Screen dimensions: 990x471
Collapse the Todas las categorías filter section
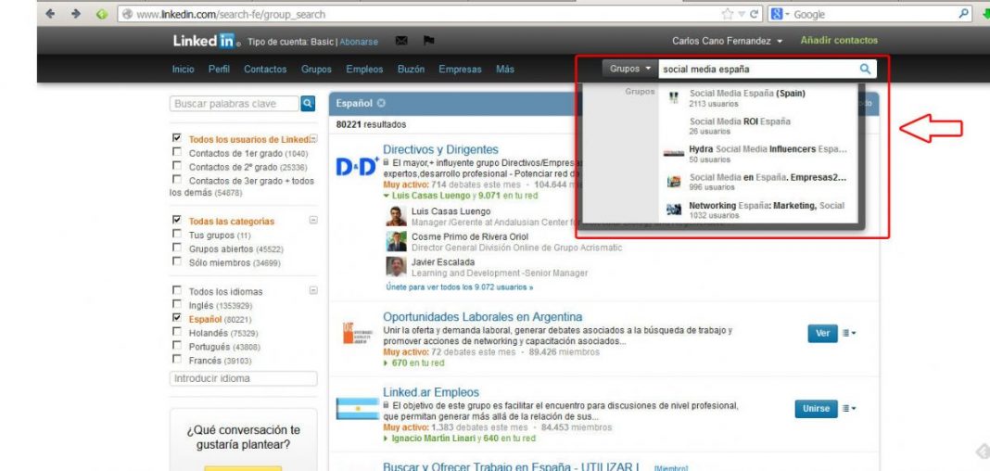(x=312, y=221)
